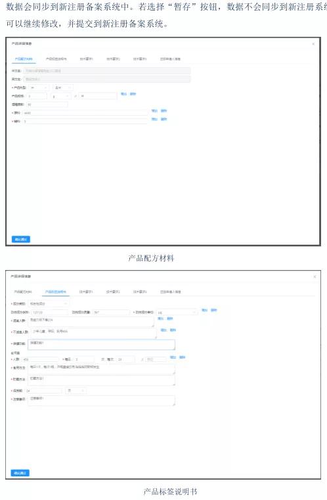327x500 pixels.
Task: Click 删除 link beside the 辅料 field
Action: (163, 119)
